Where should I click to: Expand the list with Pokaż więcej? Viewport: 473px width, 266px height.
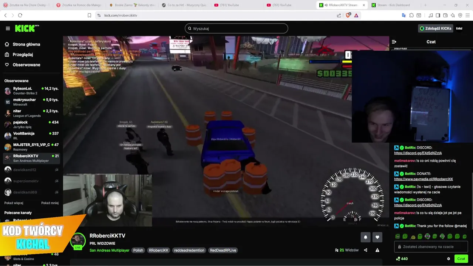coord(14,203)
